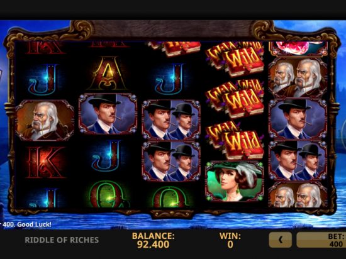
Task: Select the single detective on reel five
Action: (298, 119)
